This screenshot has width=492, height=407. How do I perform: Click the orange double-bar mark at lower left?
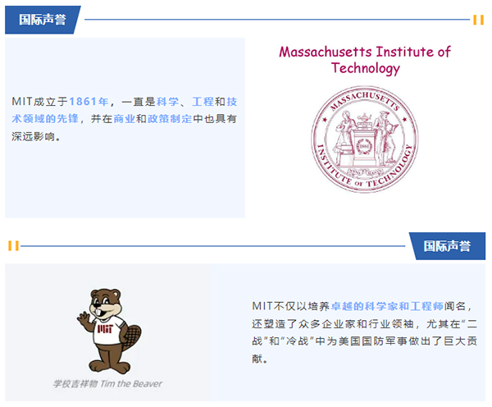13,245
